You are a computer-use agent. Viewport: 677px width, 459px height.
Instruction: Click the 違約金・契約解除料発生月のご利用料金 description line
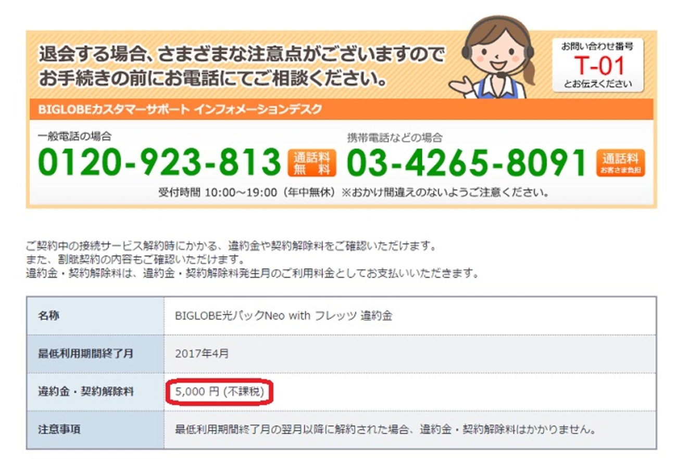pyautogui.click(x=253, y=273)
